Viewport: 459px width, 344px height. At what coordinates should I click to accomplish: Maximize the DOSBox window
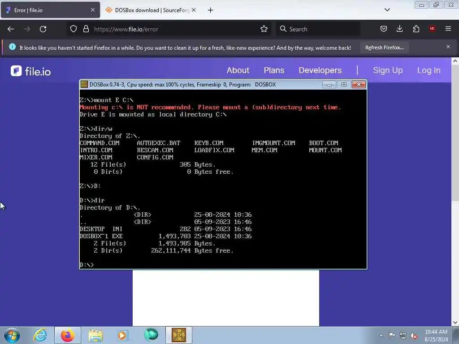pyautogui.click(x=344, y=85)
